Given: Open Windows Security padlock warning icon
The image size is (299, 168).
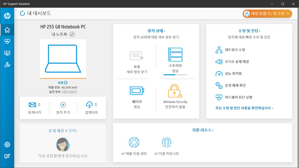Looking at the screenshot, I should click(175, 91).
